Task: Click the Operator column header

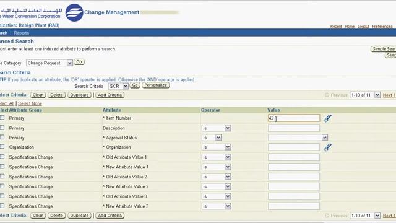Action: 210,110
